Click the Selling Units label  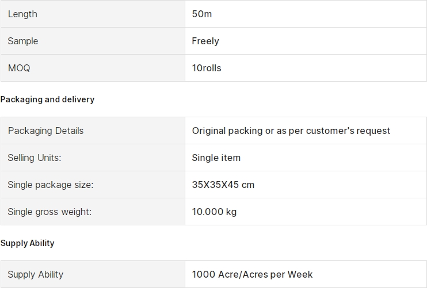coord(34,158)
